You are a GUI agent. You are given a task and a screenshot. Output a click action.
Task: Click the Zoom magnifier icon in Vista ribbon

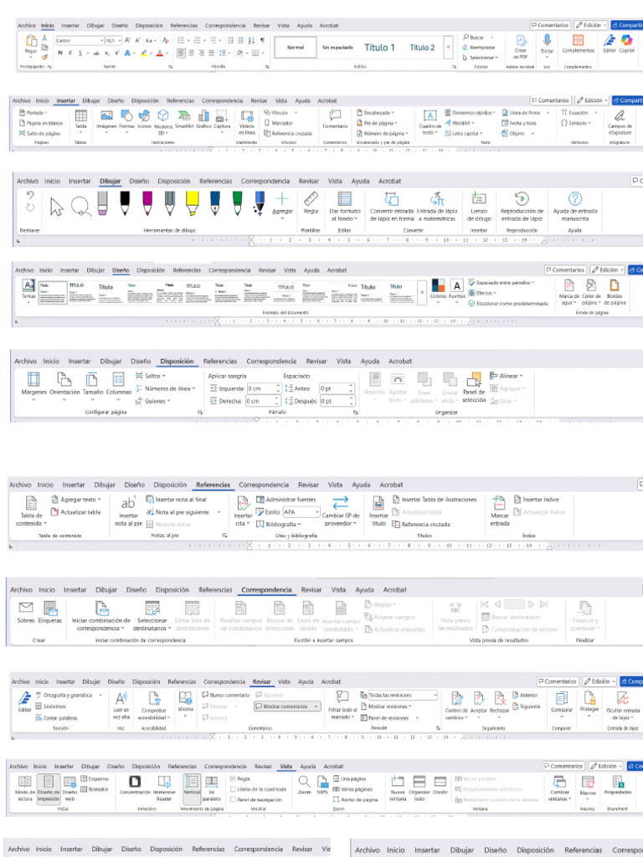(x=304, y=782)
